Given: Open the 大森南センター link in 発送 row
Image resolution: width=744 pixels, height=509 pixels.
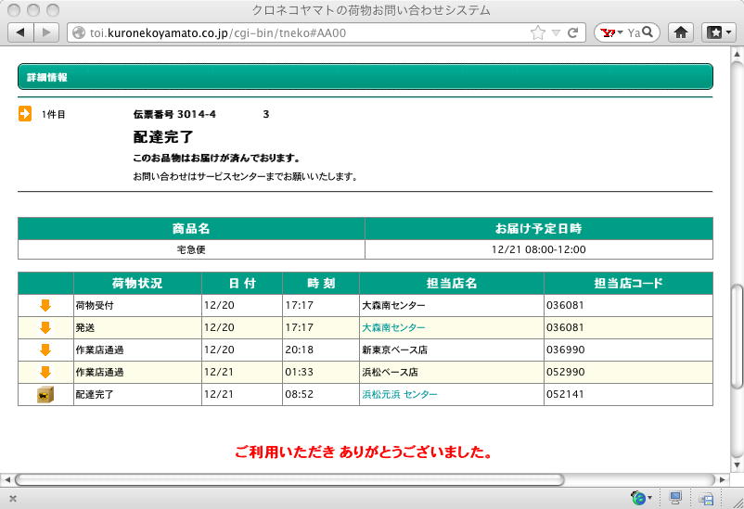Looking at the screenshot, I should pyautogui.click(x=393, y=327).
